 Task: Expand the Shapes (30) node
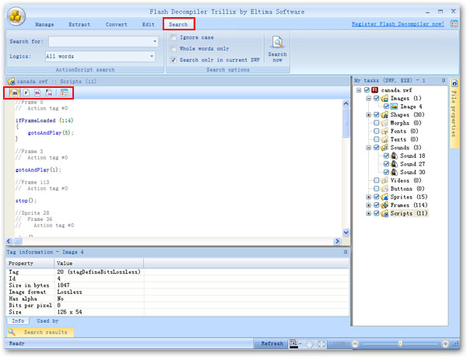pos(369,114)
